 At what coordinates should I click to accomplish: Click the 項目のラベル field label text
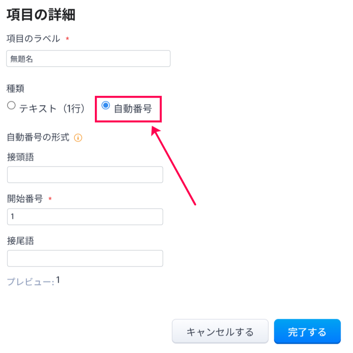click(33, 39)
